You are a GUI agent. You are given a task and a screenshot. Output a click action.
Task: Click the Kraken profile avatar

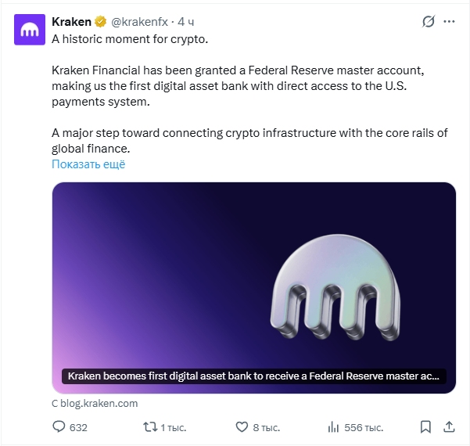click(x=29, y=28)
